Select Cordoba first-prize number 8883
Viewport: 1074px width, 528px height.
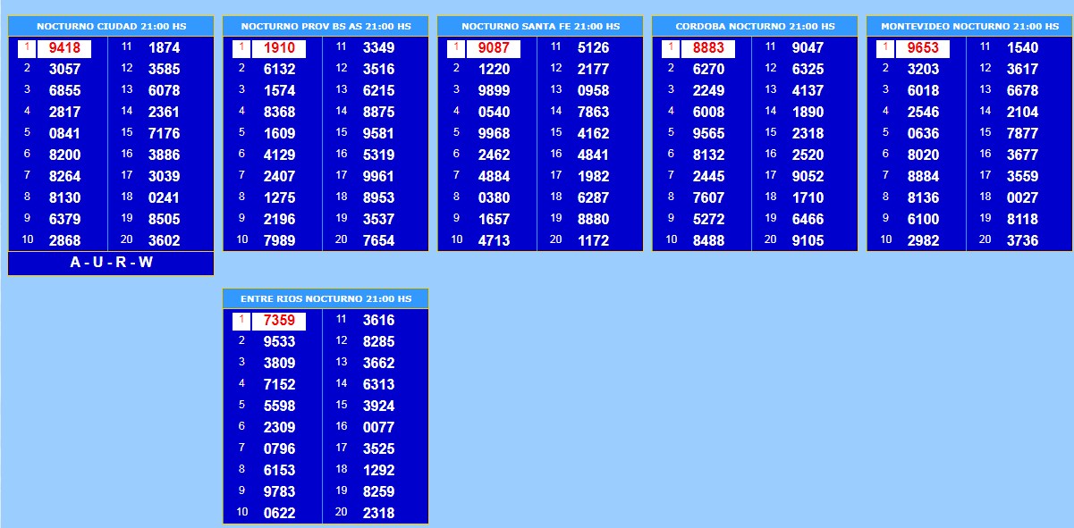click(x=708, y=48)
